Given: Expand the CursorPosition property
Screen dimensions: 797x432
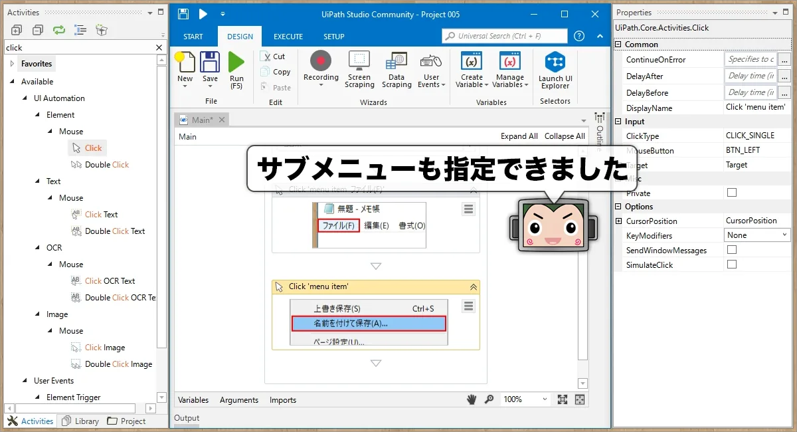Looking at the screenshot, I should coord(619,221).
